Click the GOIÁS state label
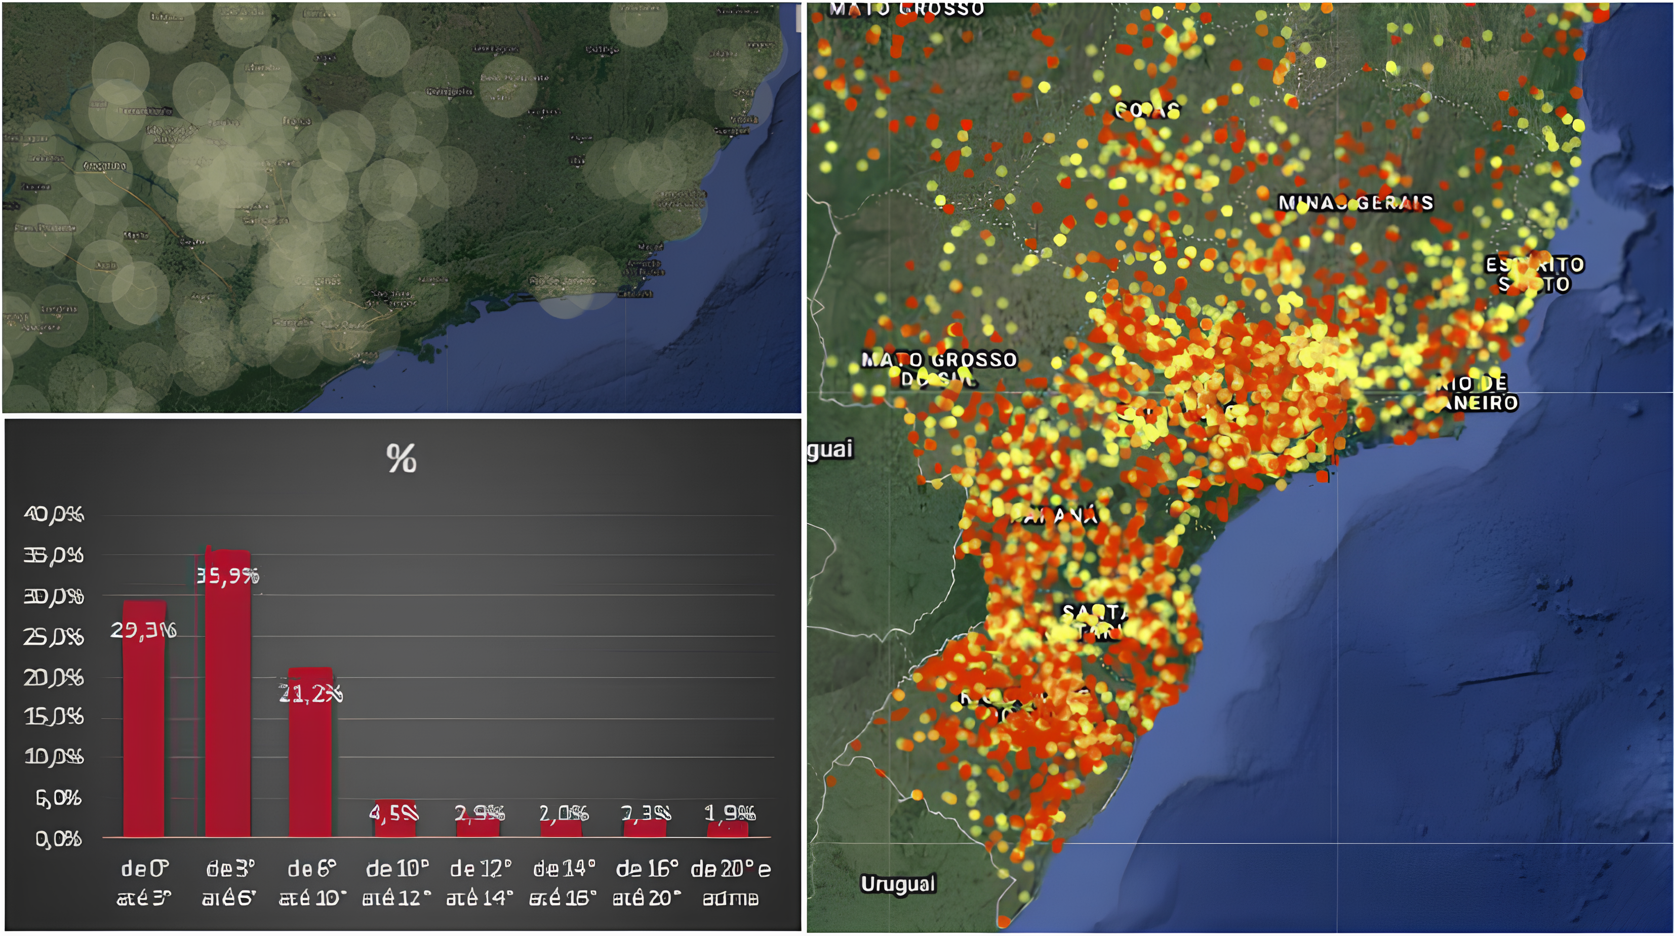 coord(1146,110)
